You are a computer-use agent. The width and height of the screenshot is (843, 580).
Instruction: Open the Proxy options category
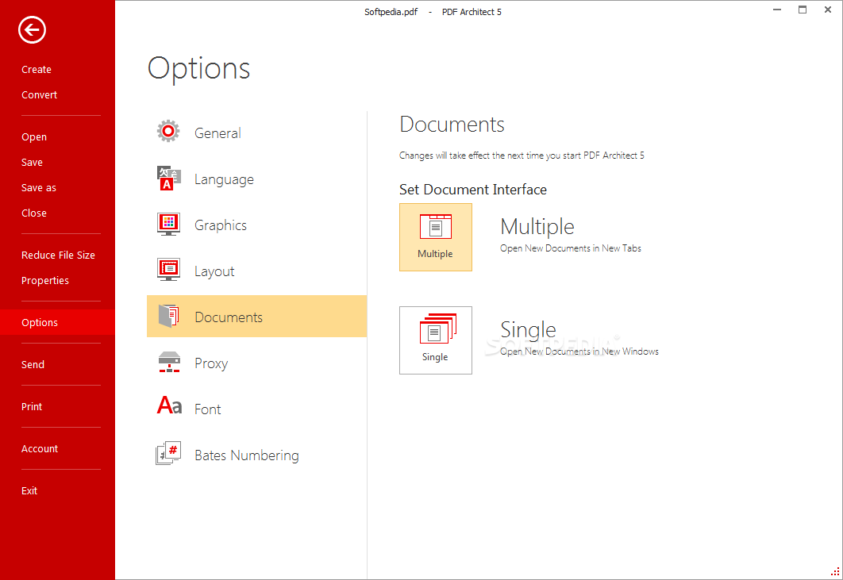pyautogui.click(x=256, y=363)
